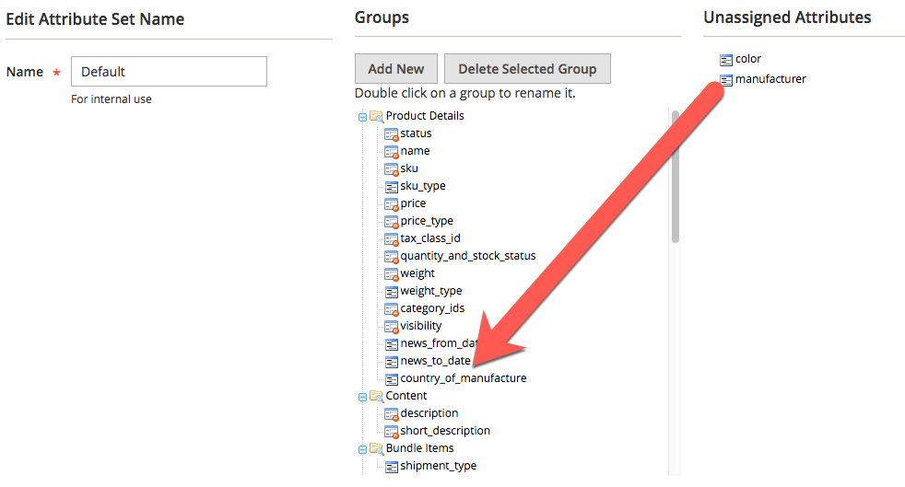Screen dimensions: 905x487
Task: Select the news_to_date attribute text
Action: [436, 361]
